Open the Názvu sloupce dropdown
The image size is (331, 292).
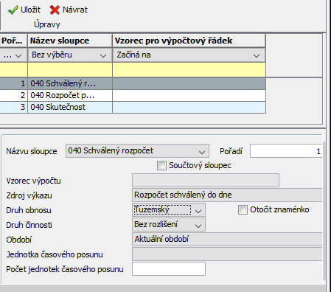137,151
